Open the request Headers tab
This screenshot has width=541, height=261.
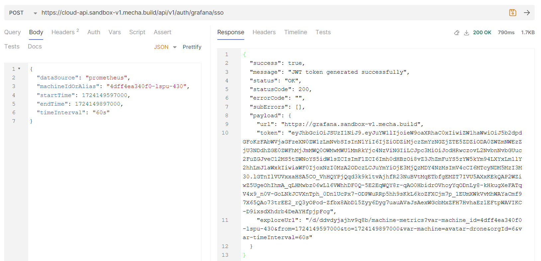[65, 32]
